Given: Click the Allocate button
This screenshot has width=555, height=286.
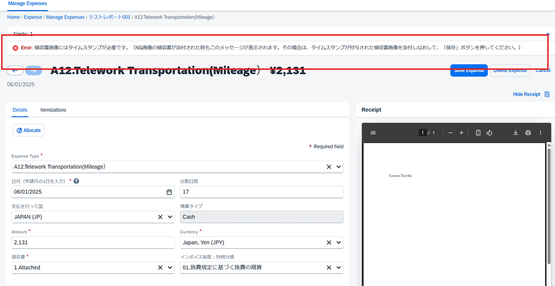Looking at the screenshot, I should coord(29,131).
